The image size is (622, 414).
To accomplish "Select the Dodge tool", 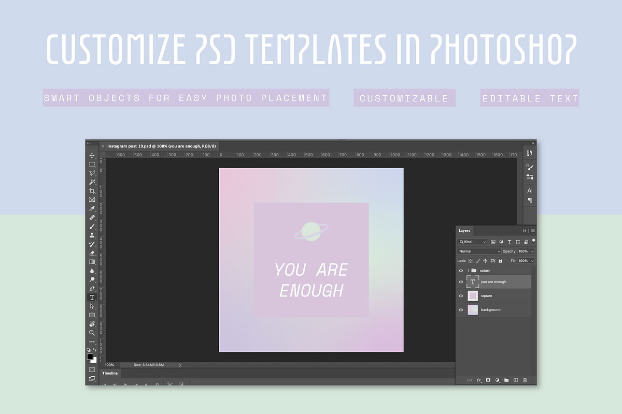I will [92, 279].
